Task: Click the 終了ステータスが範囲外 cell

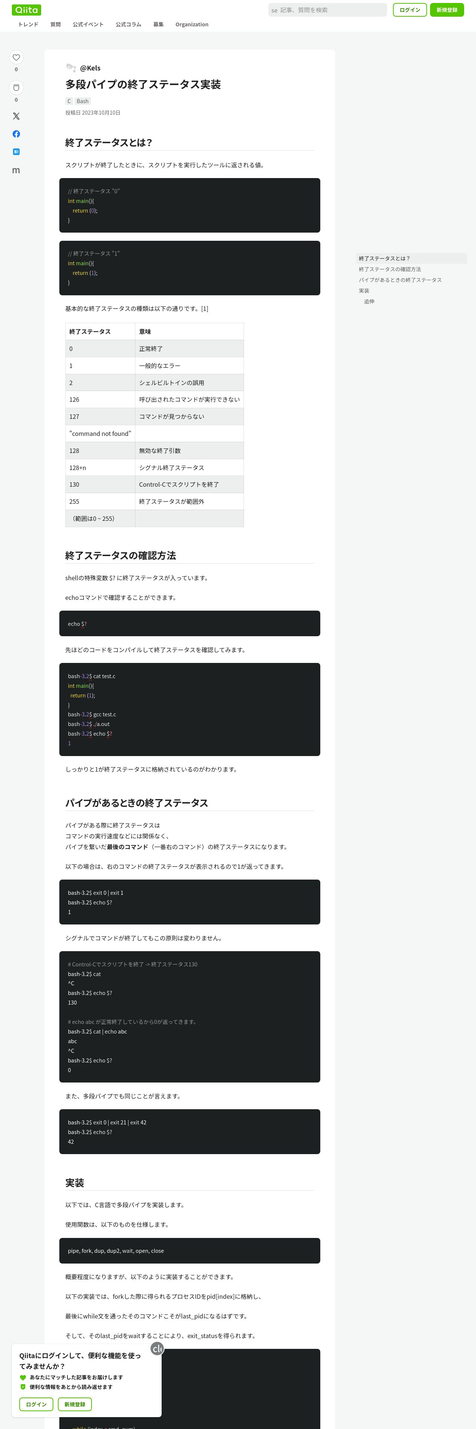Action: [x=189, y=502]
